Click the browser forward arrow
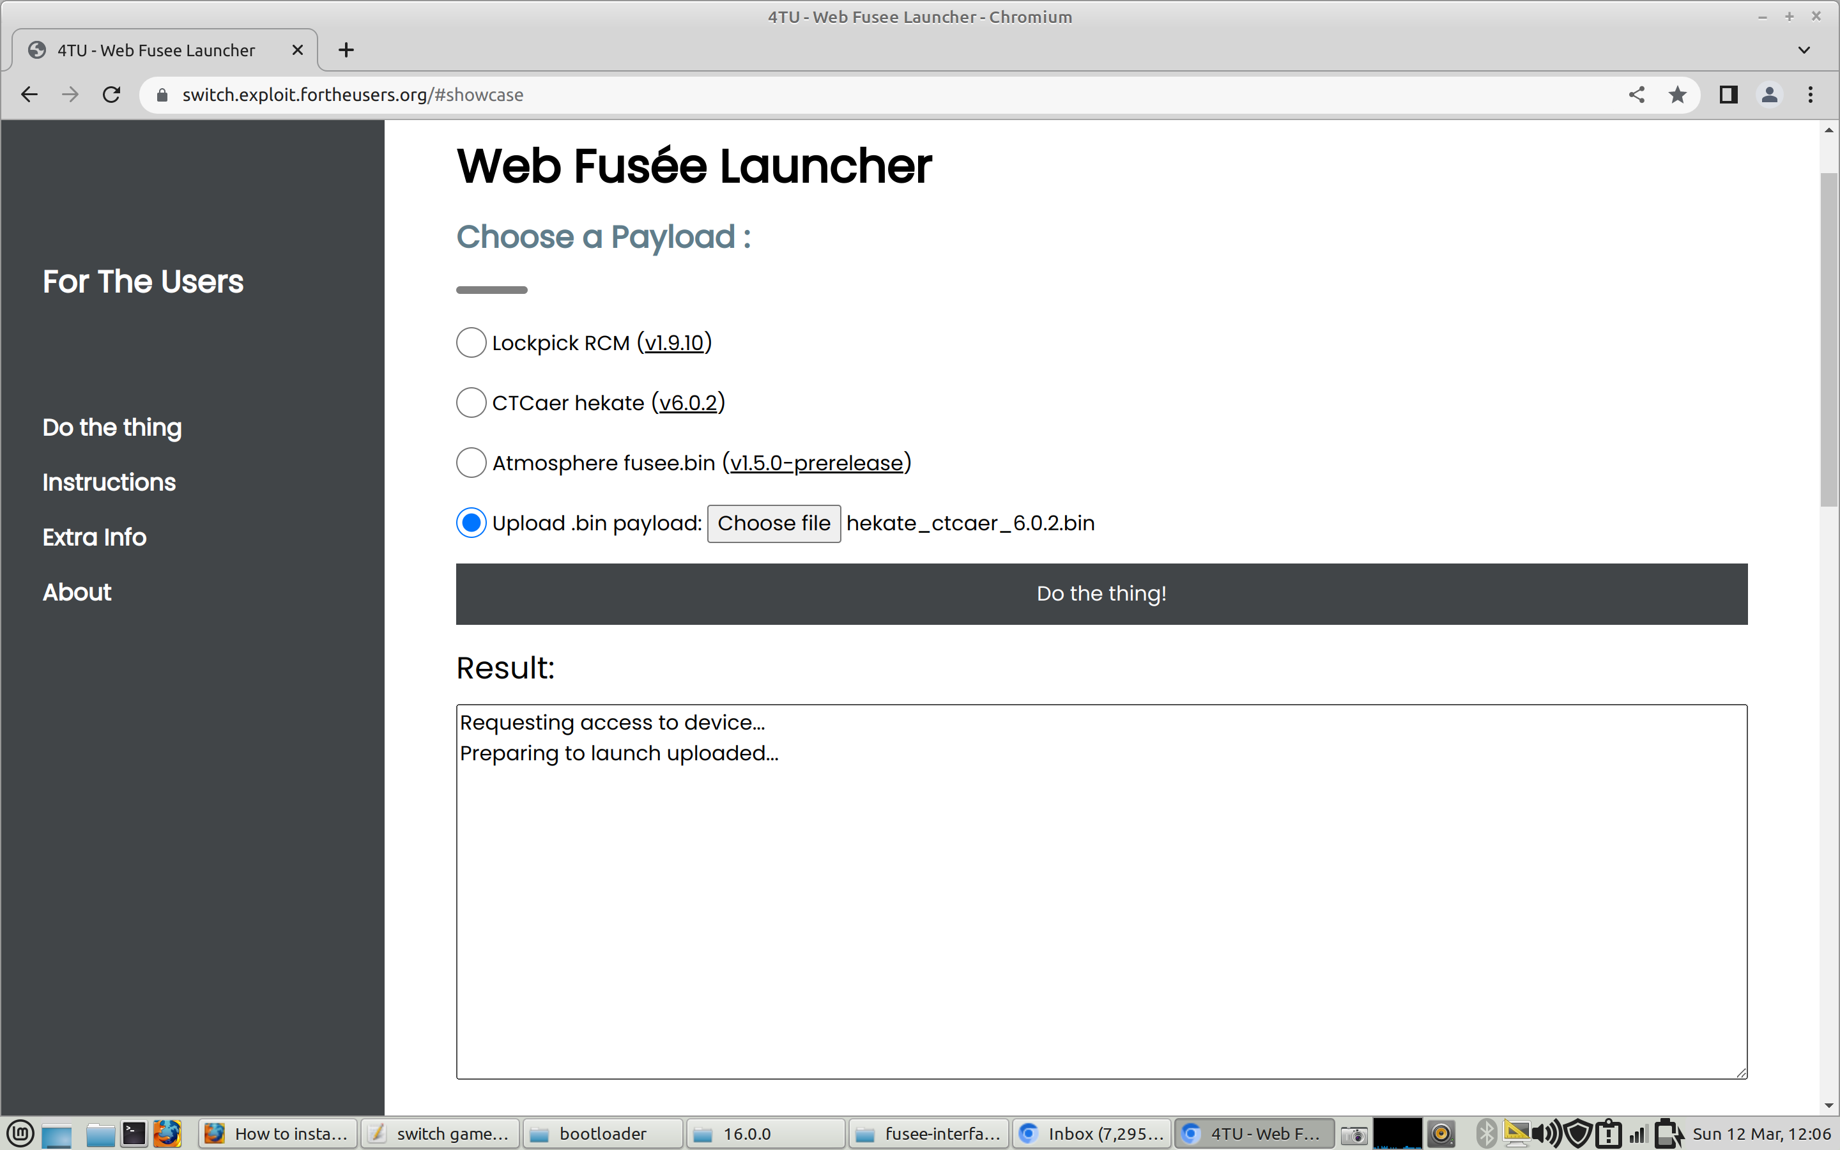Viewport: 1840px width, 1150px height. (x=70, y=95)
